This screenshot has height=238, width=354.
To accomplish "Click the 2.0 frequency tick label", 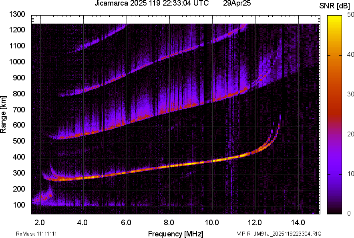I will click(40, 223).
